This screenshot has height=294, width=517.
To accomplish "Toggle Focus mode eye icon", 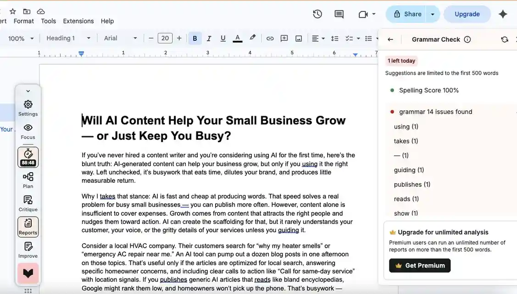I will (x=28, y=131).
